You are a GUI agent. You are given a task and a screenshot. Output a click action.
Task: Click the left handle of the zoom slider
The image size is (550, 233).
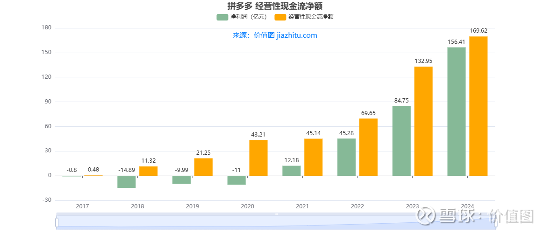(57, 222)
